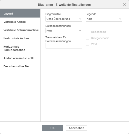Screen dimensions: 129x134
Task: Go to Horizontale Achse tab
Action: (x=20, y=38)
